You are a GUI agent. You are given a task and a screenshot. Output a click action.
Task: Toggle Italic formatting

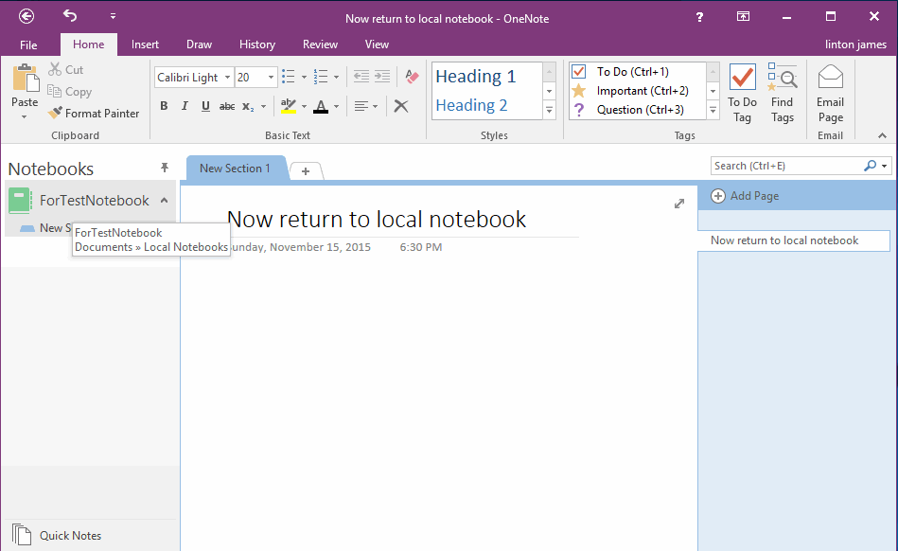(x=185, y=106)
